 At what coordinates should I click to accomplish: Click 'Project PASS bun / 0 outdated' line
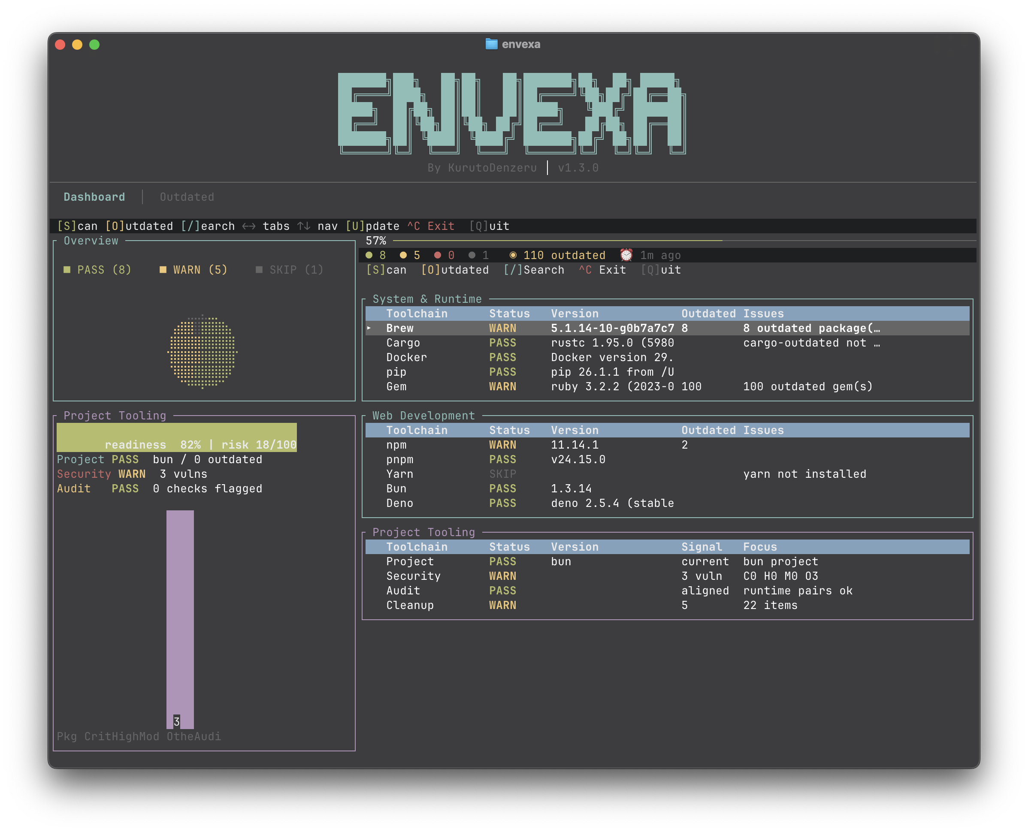[x=160, y=459]
